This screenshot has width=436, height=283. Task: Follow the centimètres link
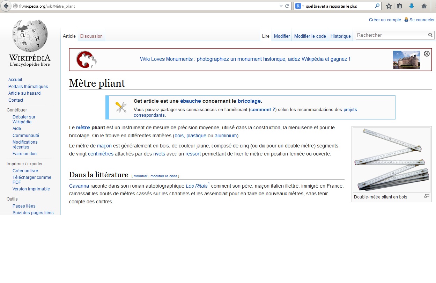coord(101,154)
